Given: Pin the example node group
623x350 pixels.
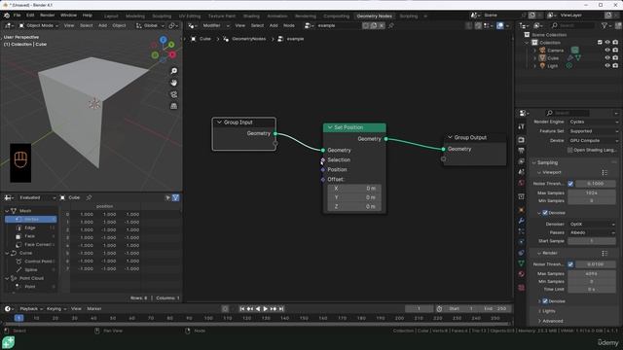Looking at the screenshot, I should pos(391,25).
